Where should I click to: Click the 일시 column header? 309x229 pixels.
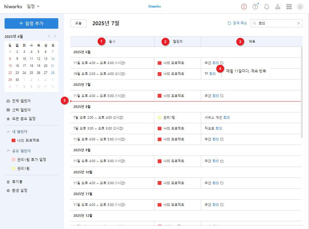[x=112, y=42]
